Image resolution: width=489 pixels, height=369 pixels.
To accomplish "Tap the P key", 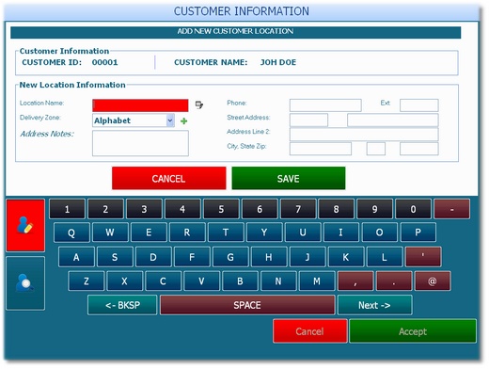I will [418, 233].
